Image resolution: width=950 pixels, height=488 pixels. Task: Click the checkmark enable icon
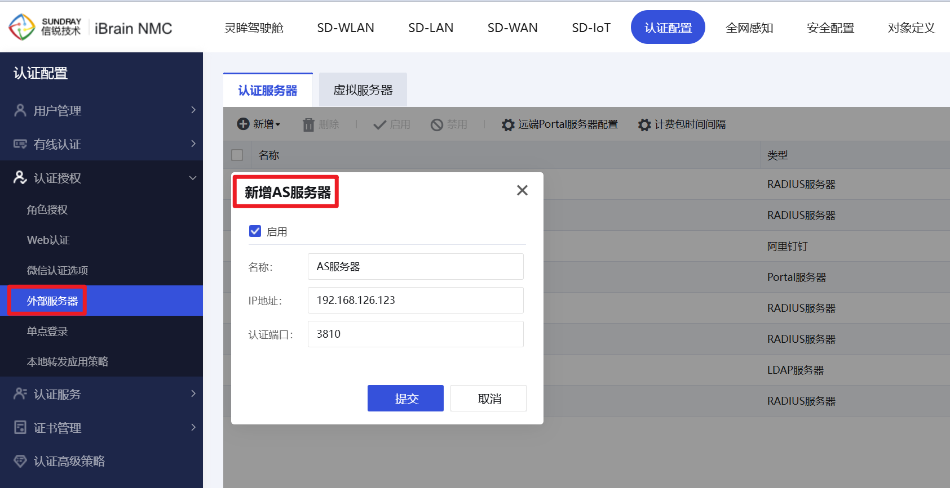coord(380,124)
